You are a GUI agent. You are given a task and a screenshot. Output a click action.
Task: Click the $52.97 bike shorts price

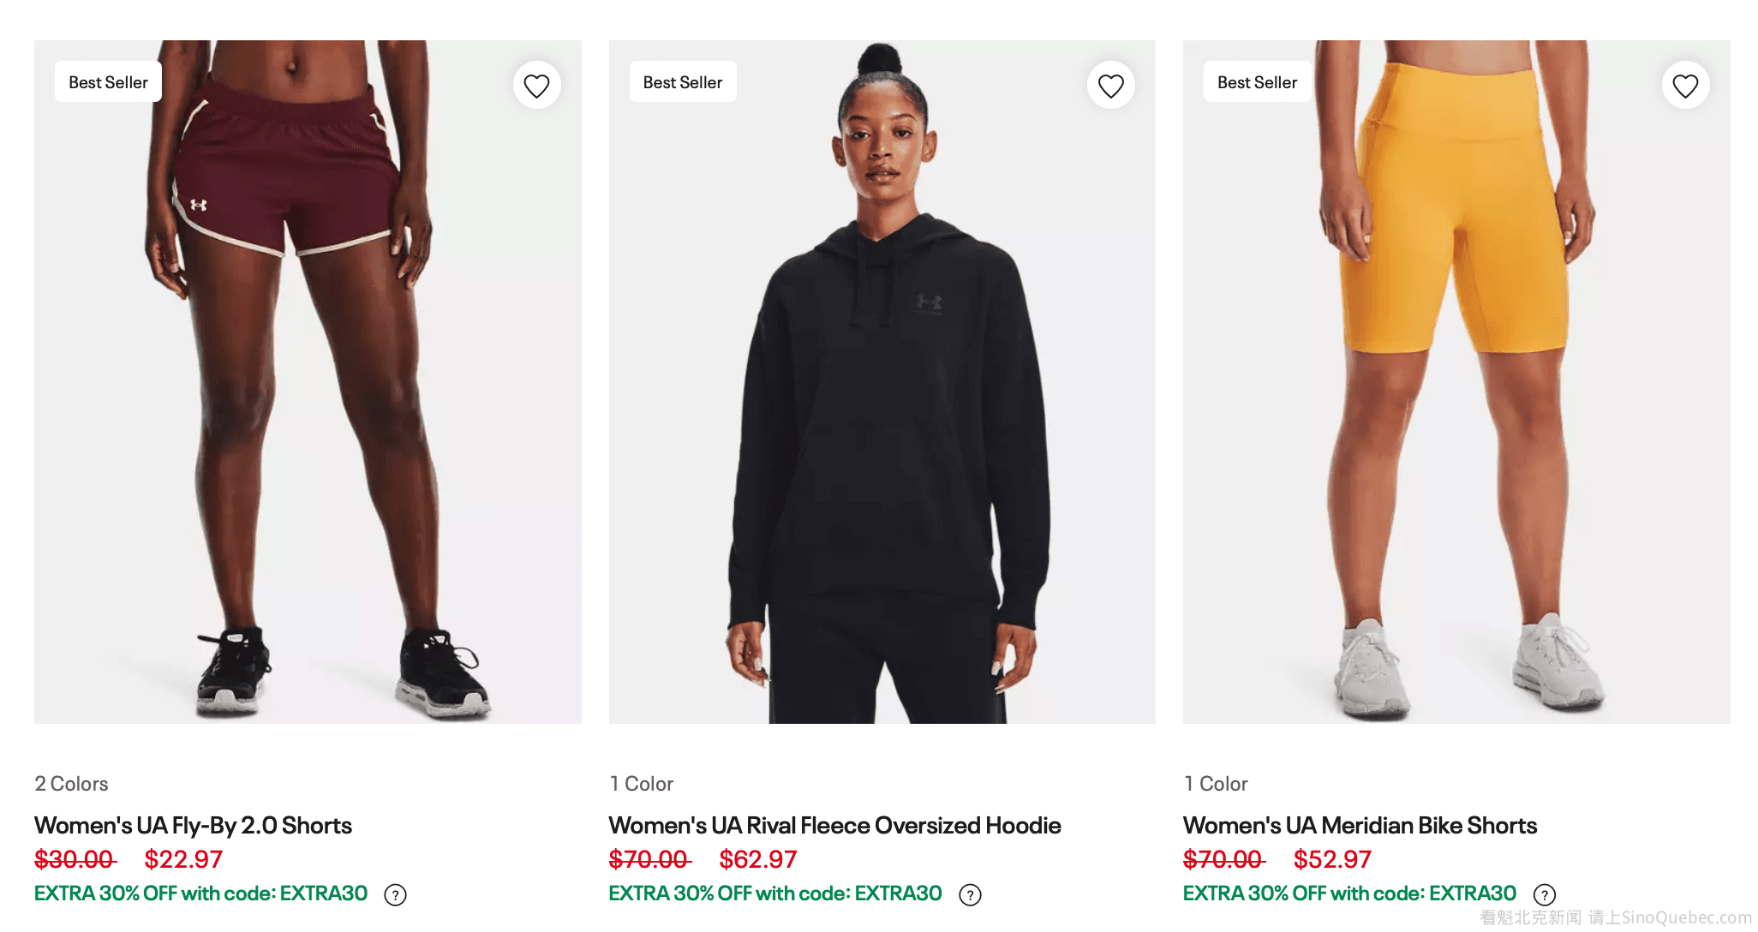click(x=1332, y=859)
